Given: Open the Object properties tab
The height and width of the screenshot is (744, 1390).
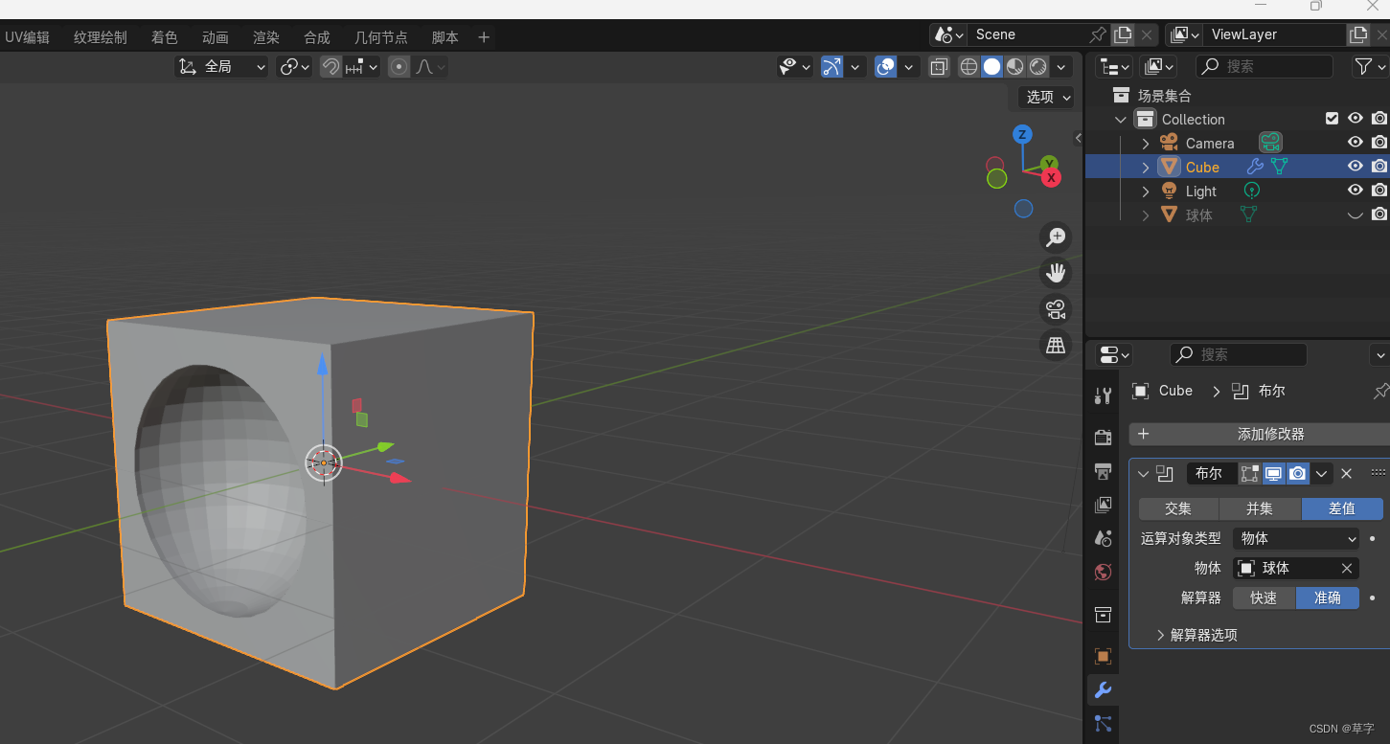Looking at the screenshot, I should pos(1103,656).
